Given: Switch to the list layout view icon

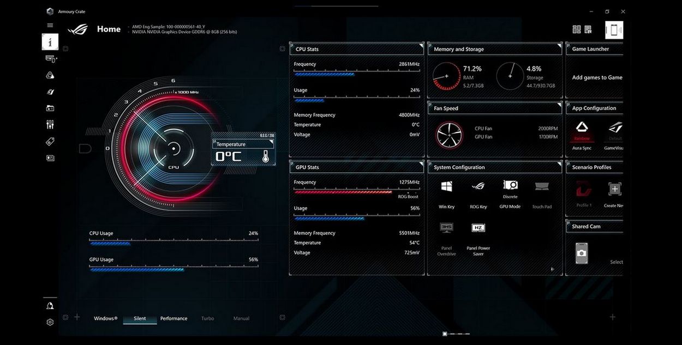Looking at the screenshot, I should (588, 29).
